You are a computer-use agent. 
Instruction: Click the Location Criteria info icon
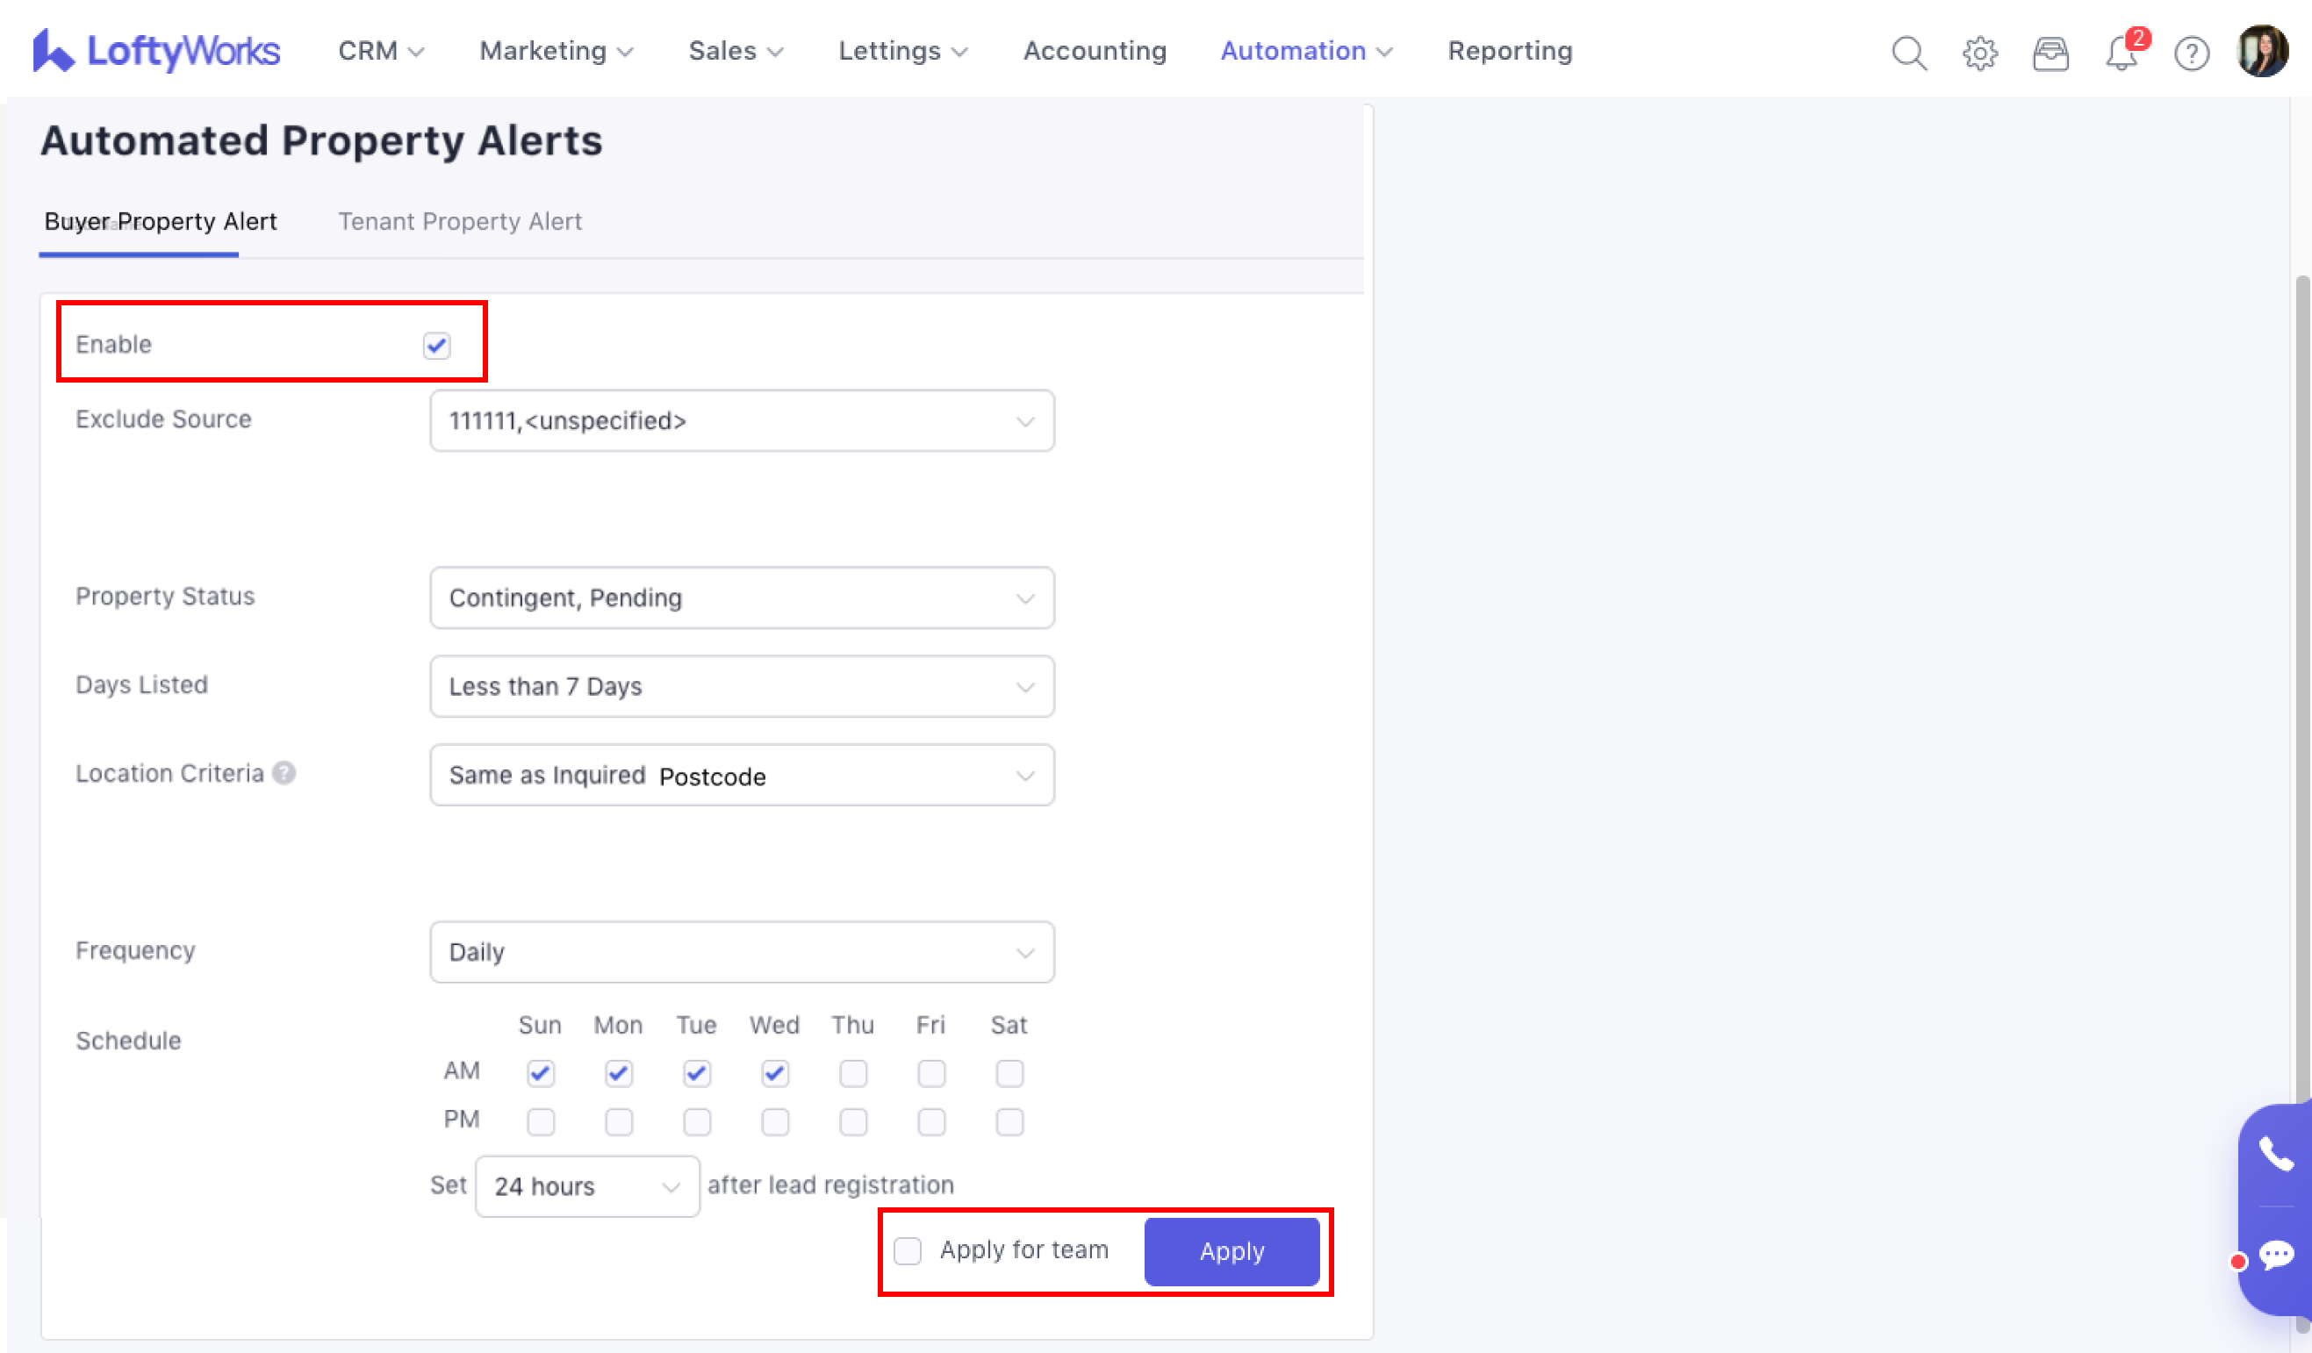click(284, 773)
